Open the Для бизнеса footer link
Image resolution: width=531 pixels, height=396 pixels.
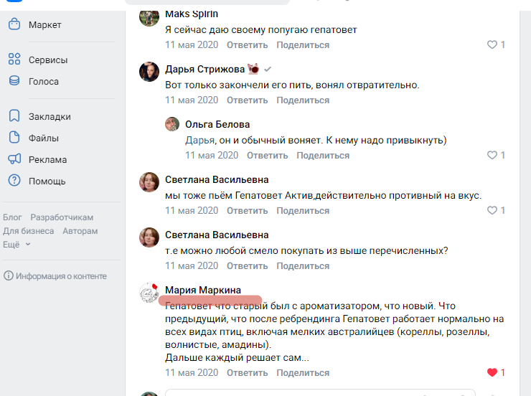pos(29,231)
